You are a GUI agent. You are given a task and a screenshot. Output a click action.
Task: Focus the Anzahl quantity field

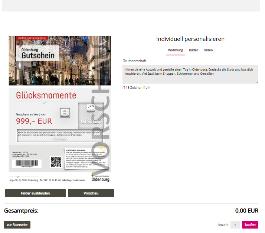[235, 225]
